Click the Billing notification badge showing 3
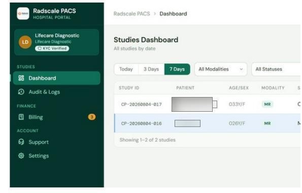302x193 pixels. [x=92, y=117]
